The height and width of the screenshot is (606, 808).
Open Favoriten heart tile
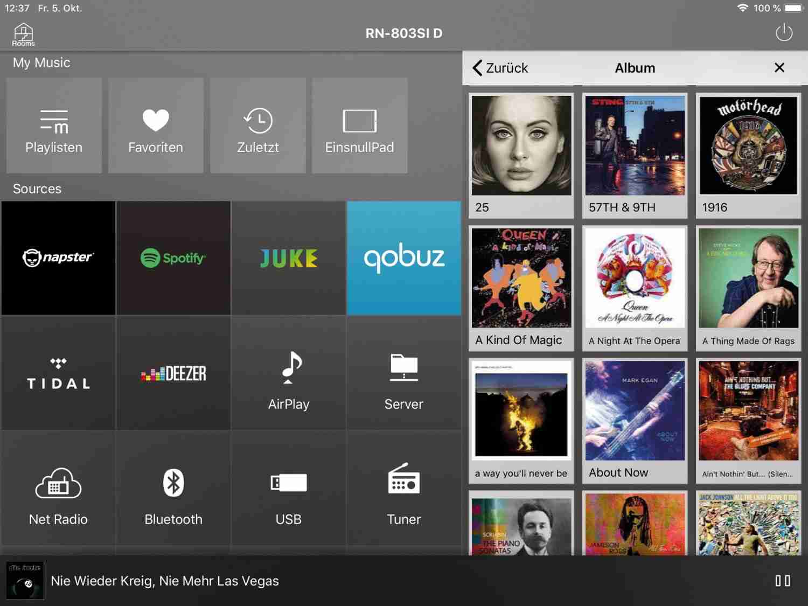156,125
